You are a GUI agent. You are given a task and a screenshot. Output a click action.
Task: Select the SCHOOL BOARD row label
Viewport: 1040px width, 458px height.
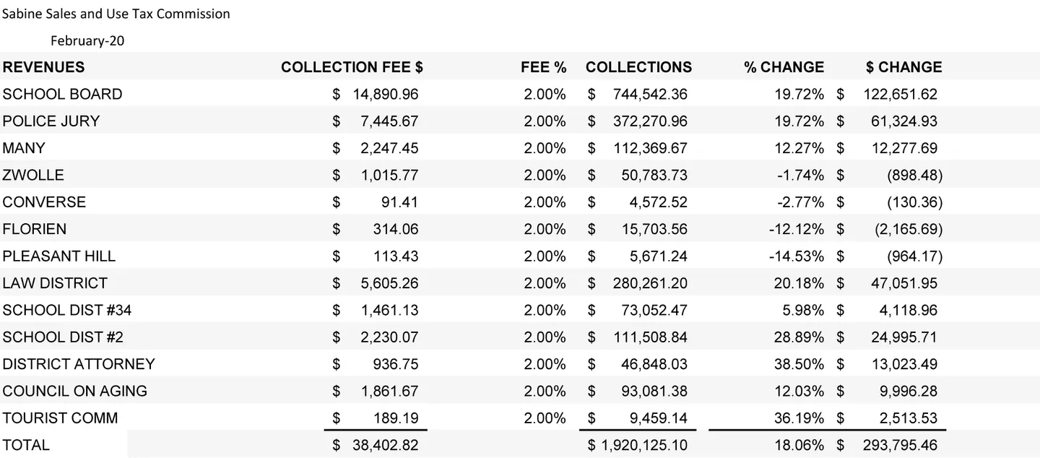[62, 94]
